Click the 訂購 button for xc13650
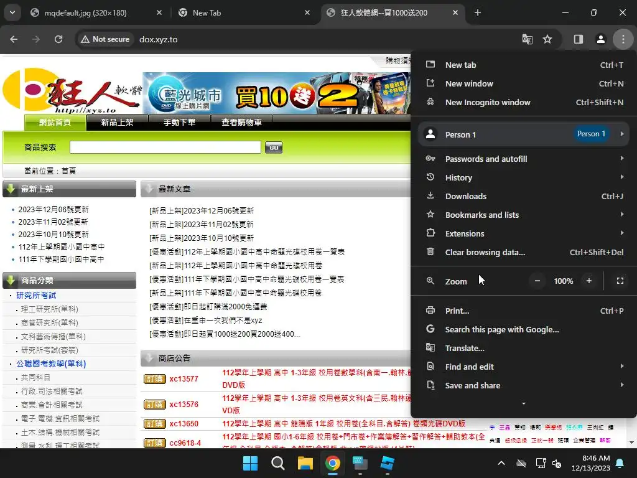This screenshot has height=478, width=637. point(155,423)
